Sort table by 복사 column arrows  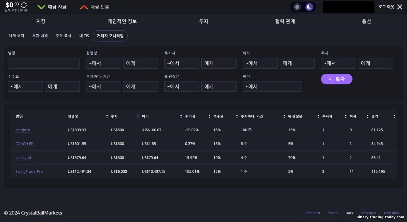pos(367,116)
